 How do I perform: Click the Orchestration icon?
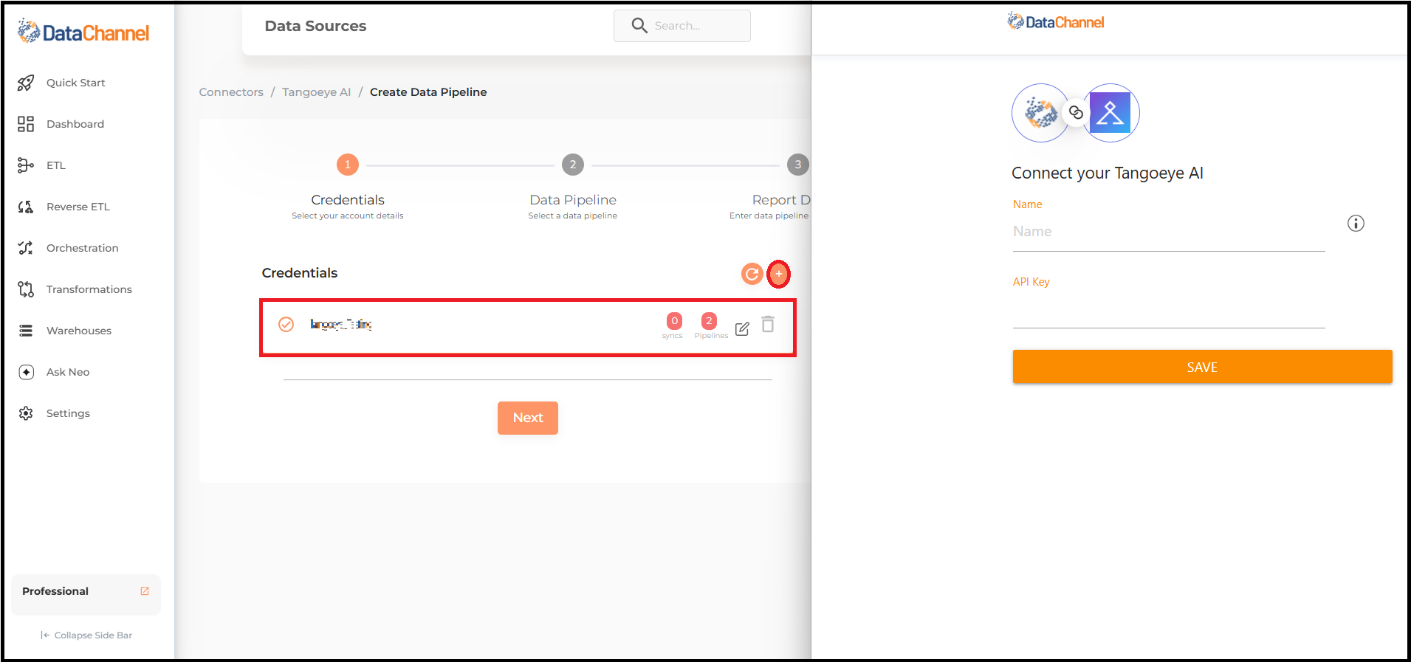pos(26,248)
